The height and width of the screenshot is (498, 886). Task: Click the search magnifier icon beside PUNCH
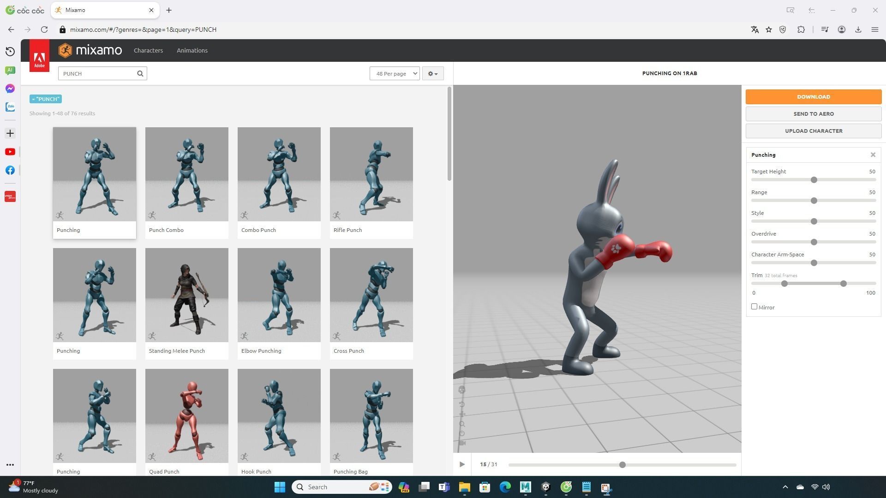coord(140,73)
